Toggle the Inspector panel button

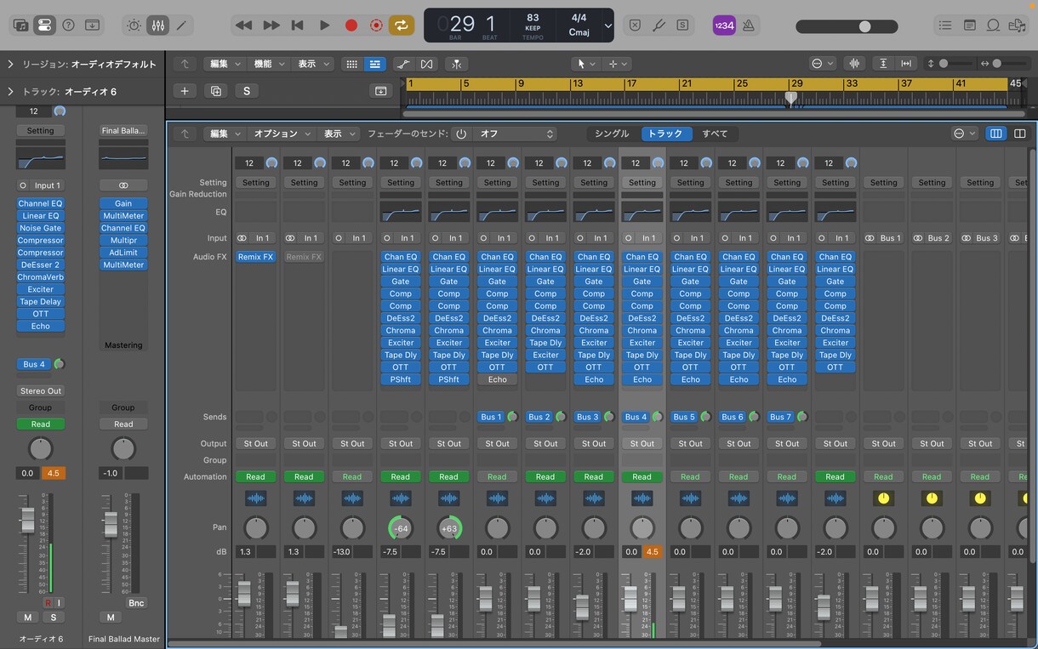[x=45, y=26]
